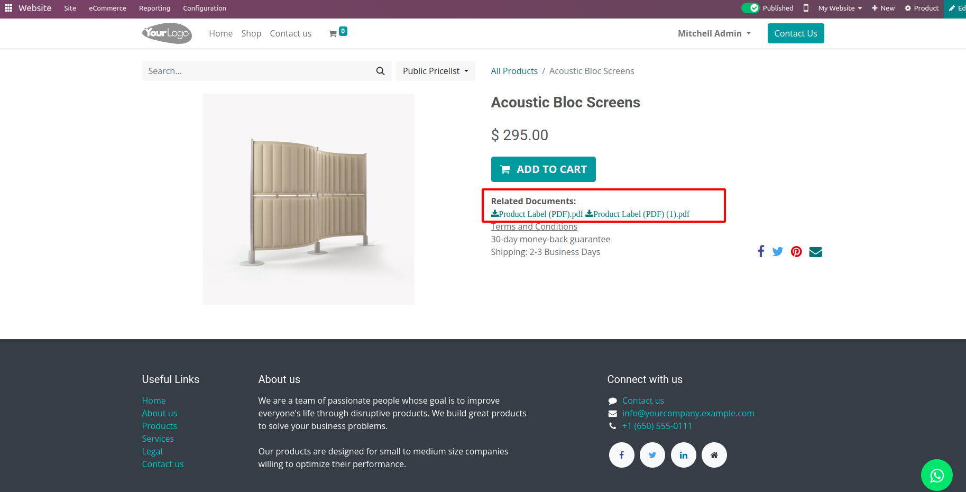Toggle the Published switch
966x492 pixels.
click(x=750, y=8)
